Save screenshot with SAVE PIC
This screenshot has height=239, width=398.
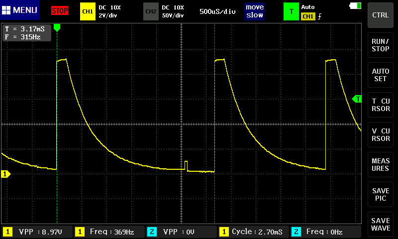coord(381,195)
